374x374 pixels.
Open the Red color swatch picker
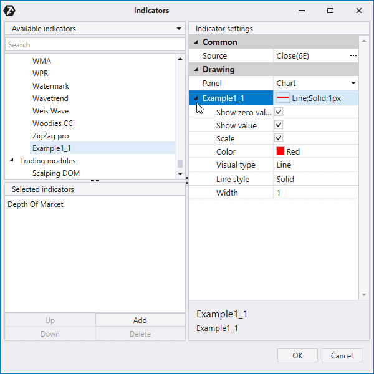(x=280, y=151)
